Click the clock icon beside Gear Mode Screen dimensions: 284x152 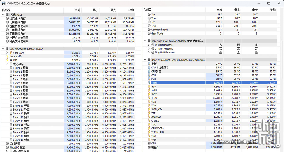tap(149, 33)
